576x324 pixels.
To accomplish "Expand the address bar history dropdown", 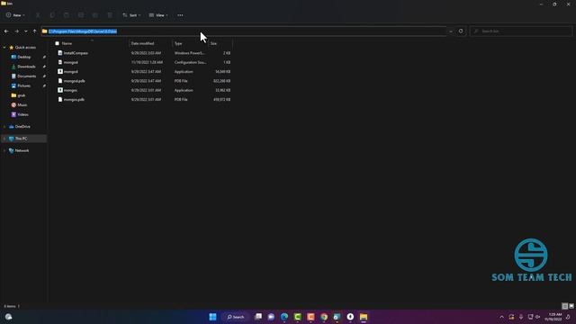I will (x=451, y=31).
